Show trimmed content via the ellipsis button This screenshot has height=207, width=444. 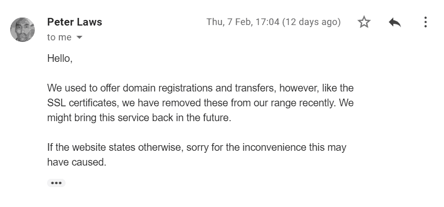(x=56, y=183)
